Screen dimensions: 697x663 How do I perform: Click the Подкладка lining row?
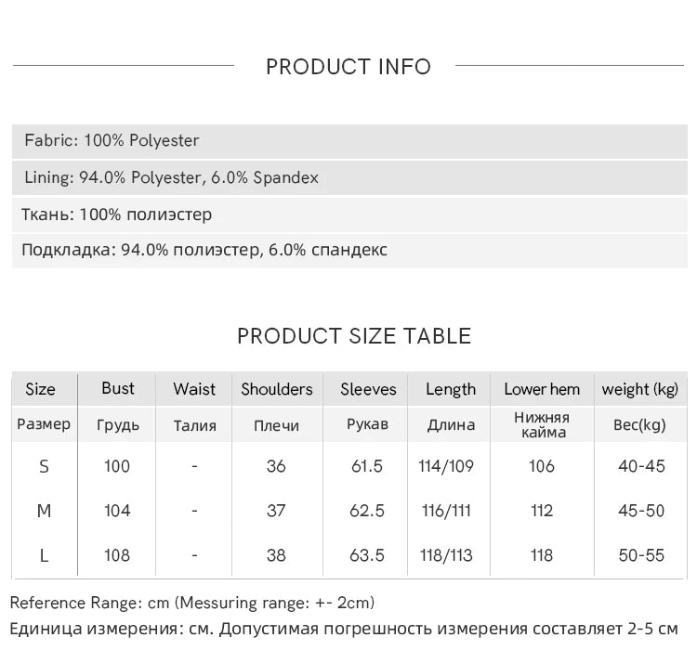click(x=204, y=250)
